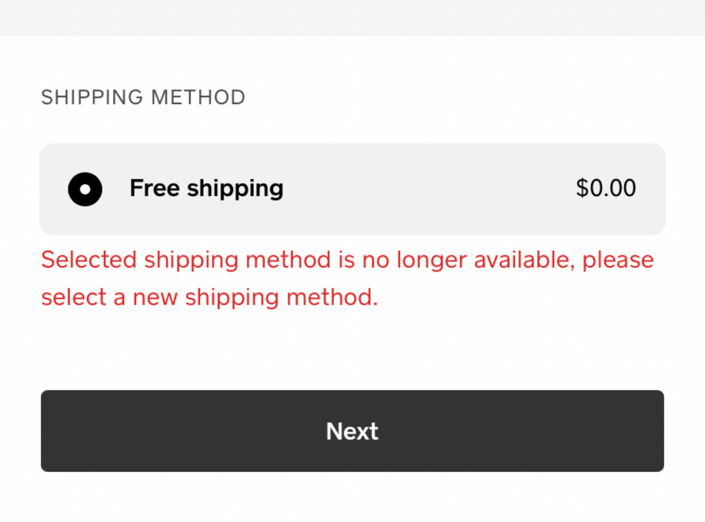The height and width of the screenshot is (522, 705).
Task: Click the $0.00 shipping price
Action: click(605, 188)
